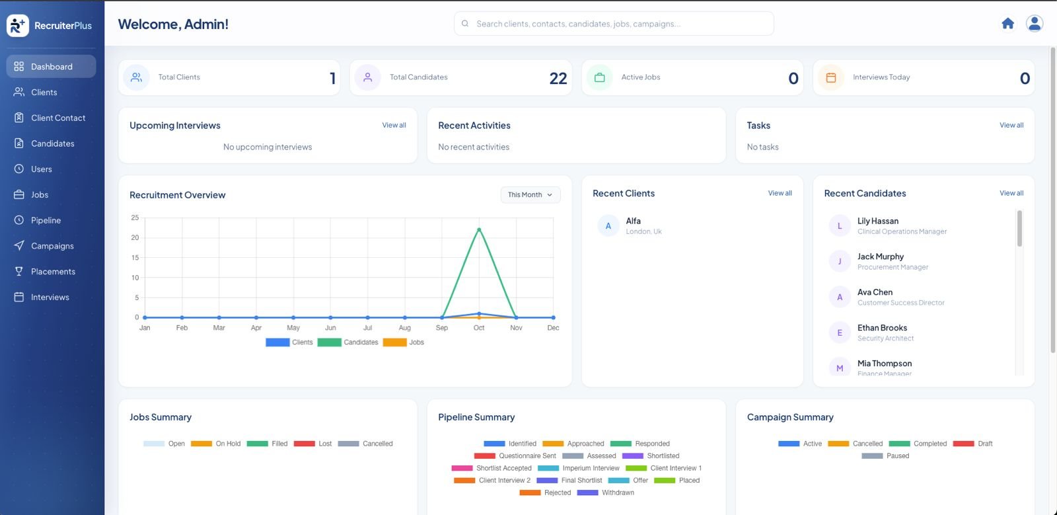Click the October Candidates data point
The image size is (1057, 515).
[479, 229]
